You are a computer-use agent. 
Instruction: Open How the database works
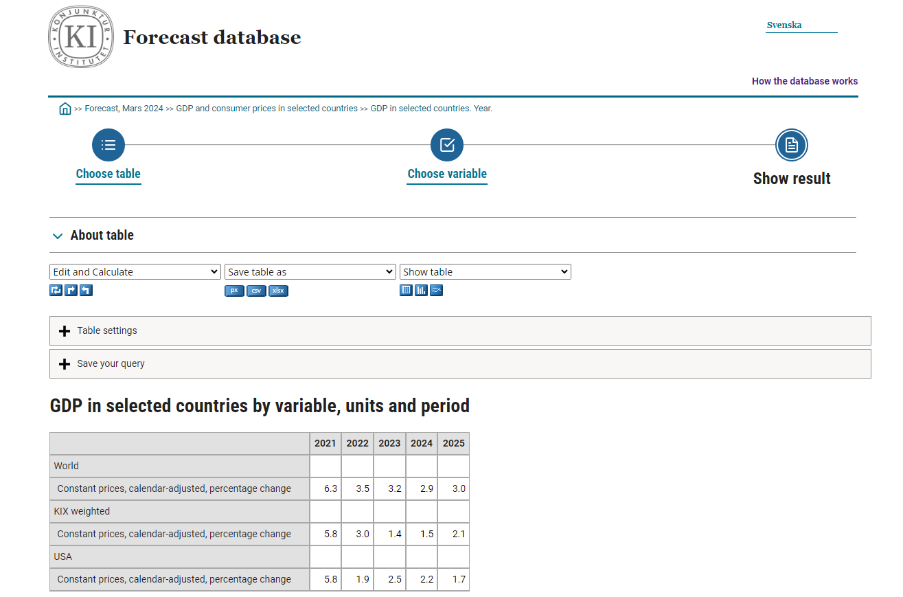[805, 80]
